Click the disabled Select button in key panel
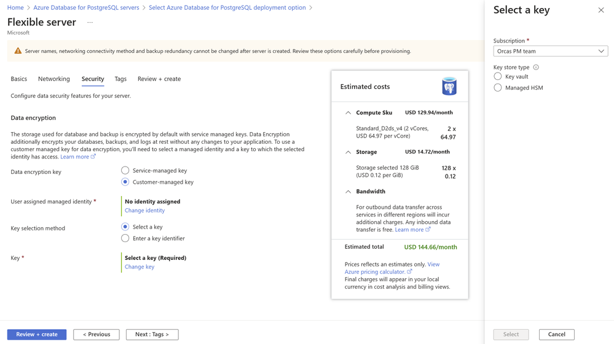The width and height of the screenshot is (614, 344). pyautogui.click(x=511, y=334)
